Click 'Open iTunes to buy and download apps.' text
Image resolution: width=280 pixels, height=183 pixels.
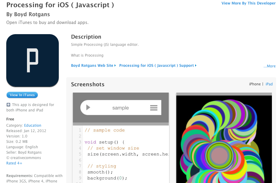click(47, 22)
